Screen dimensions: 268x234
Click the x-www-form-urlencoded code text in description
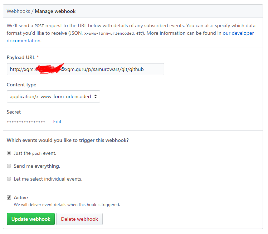109,33
